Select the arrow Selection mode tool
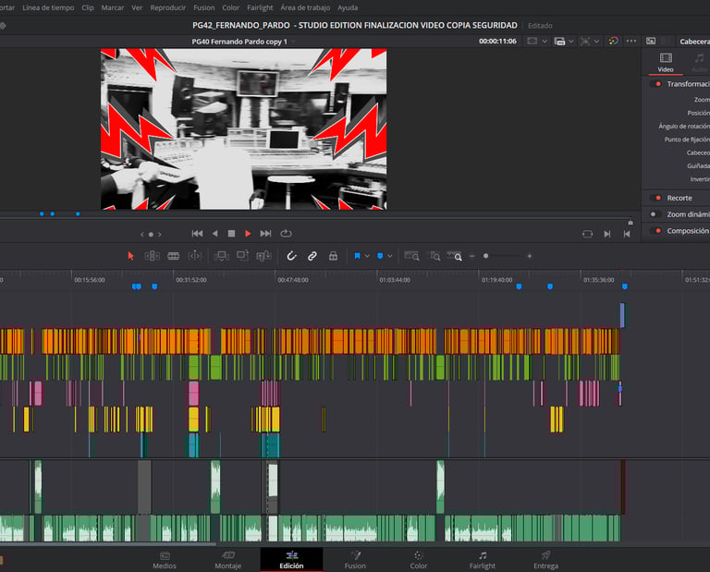This screenshot has width=710, height=572. point(130,256)
